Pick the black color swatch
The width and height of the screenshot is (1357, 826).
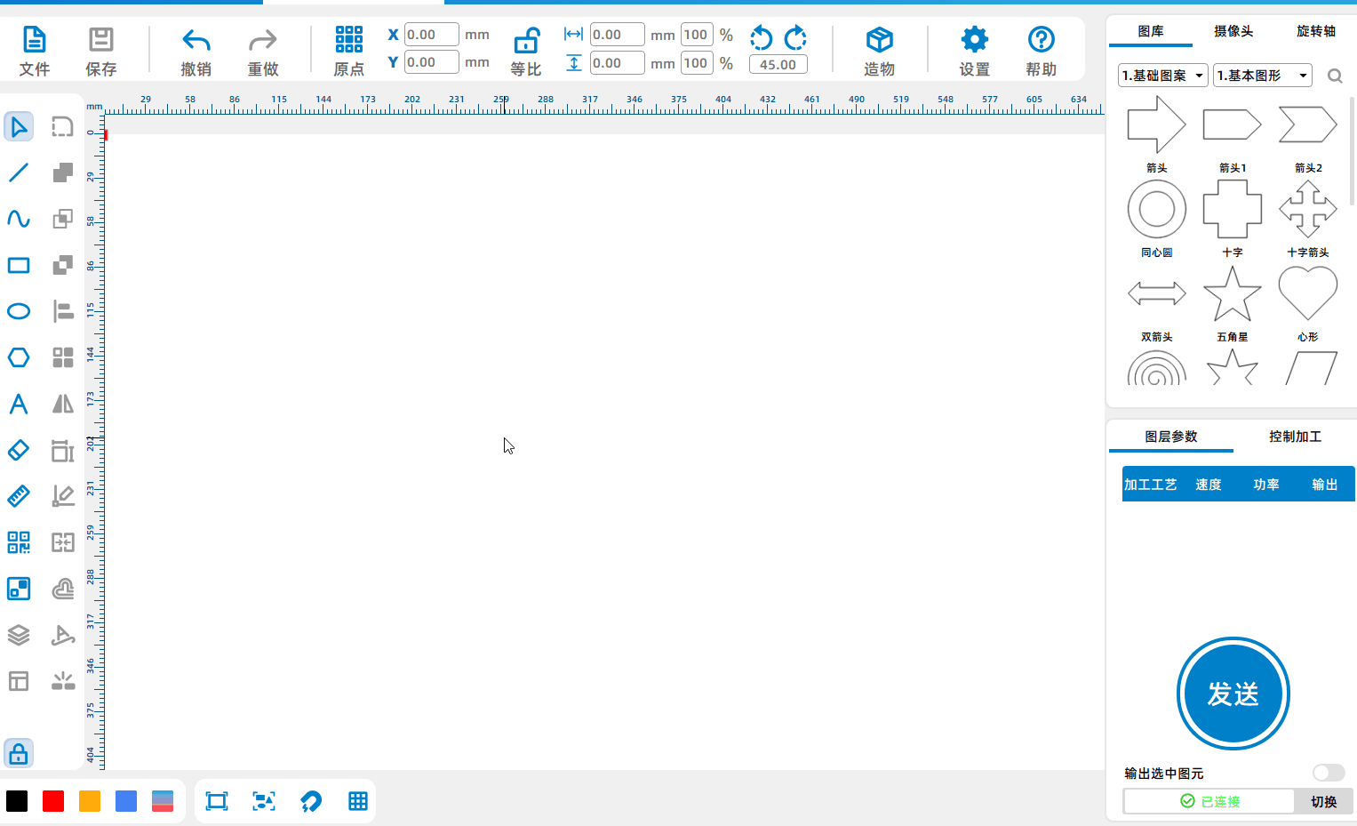pyautogui.click(x=17, y=801)
